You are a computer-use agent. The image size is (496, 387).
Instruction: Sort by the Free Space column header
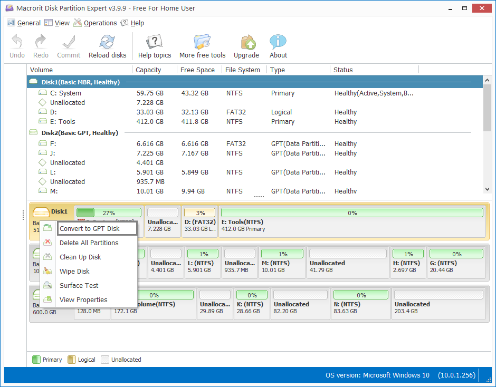[199, 70]
